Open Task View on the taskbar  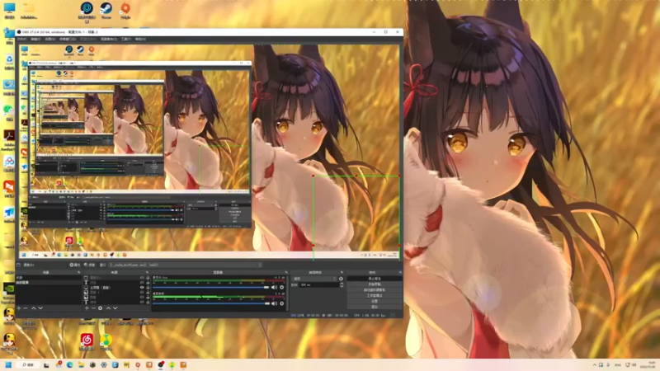click(46, 364)
